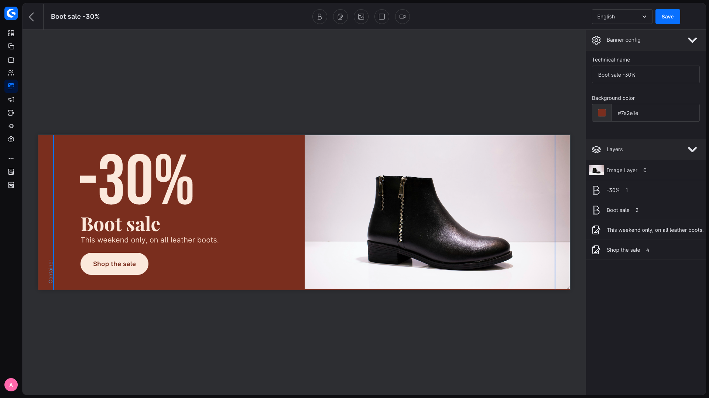Click the banner resize handle corner
Image resolution: width=709 pixels, height=398 pixels.
click(568, 287)
